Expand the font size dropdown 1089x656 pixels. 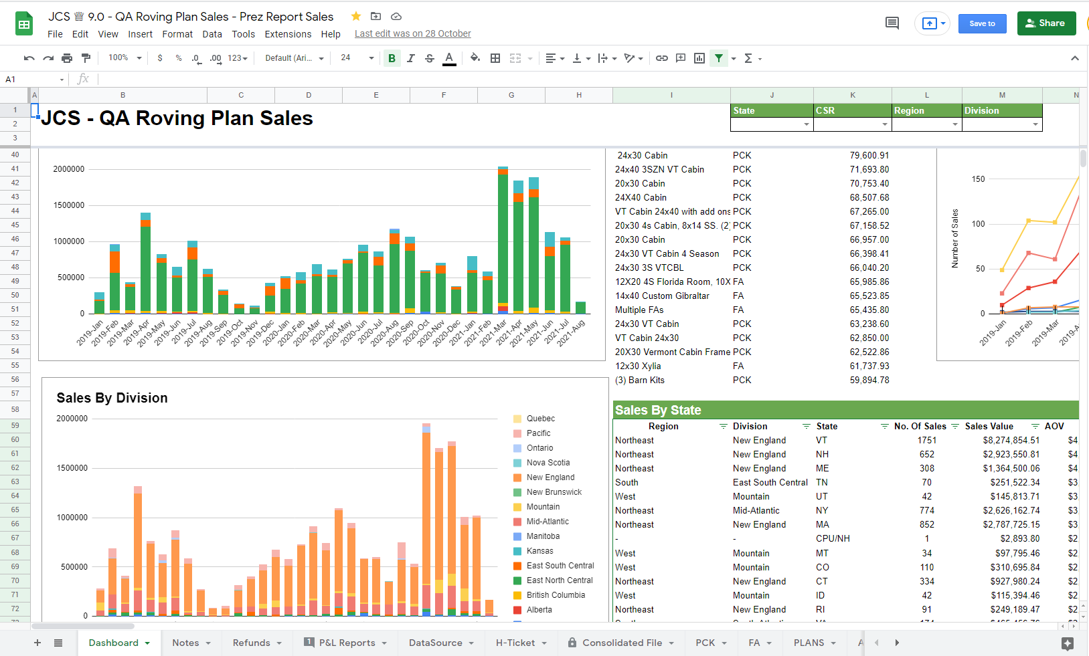(x=371, y=58)
